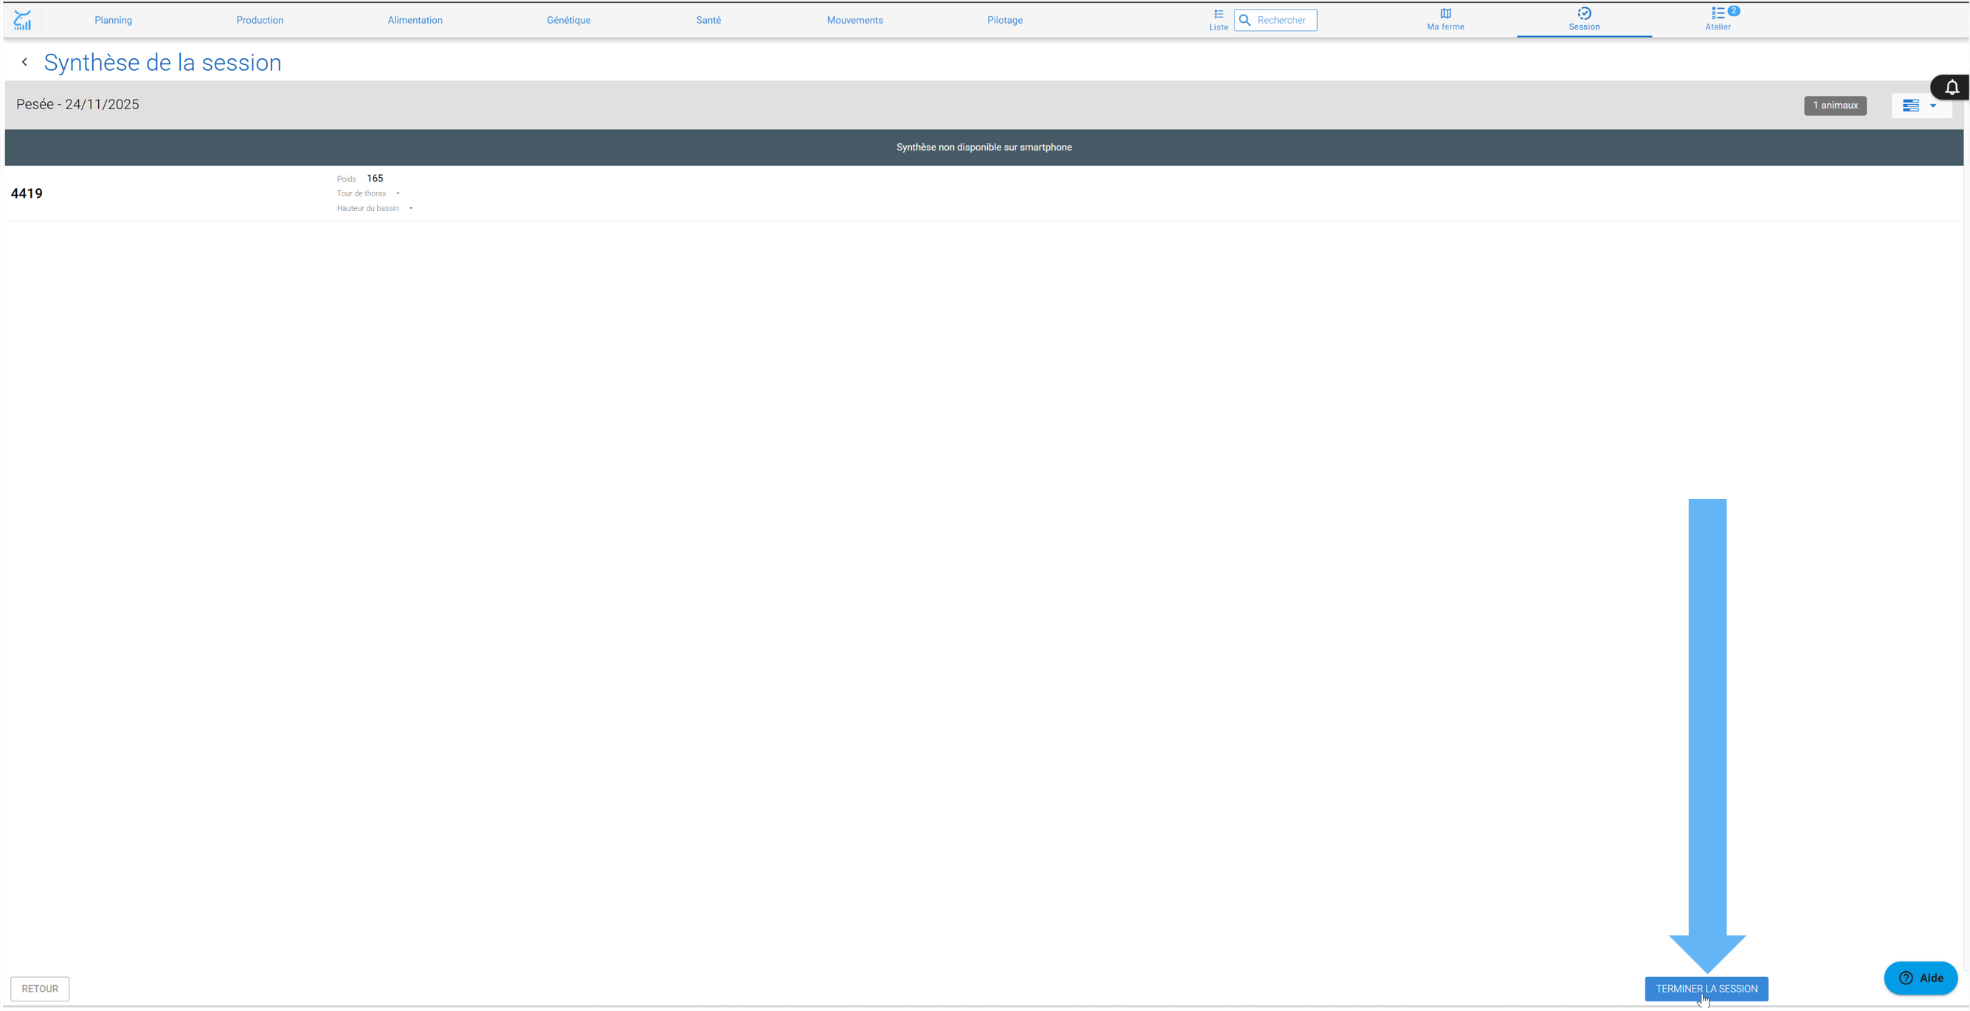The height and width of the screenshot is (1011, 1970).
Task: Open the notifications bell
Action: click(x=1951, y=87)
